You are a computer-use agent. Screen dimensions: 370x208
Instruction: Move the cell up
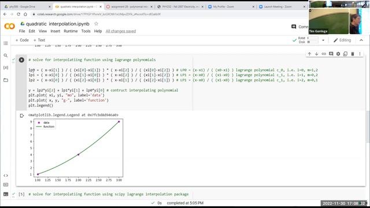(309, 54)
